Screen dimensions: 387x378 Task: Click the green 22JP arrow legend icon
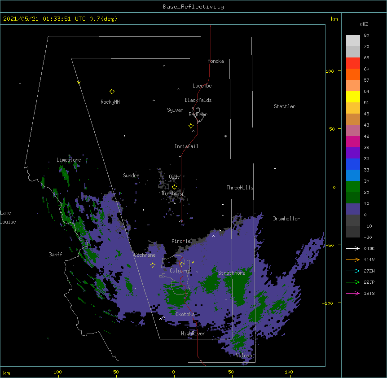coord(353,282)
